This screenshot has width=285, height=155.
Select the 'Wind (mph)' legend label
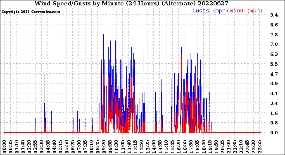click(246, 11)
